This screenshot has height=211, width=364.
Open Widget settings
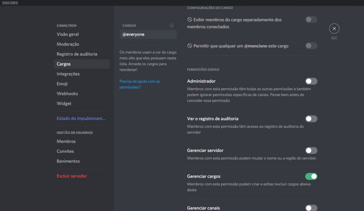point(82,104)
